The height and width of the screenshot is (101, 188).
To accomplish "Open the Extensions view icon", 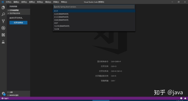I will pyautogui.click(x=3, y=35).
